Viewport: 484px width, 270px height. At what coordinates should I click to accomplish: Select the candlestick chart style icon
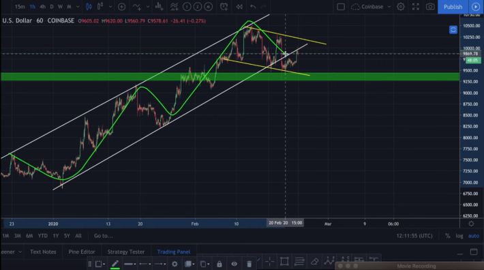point(89,7)
